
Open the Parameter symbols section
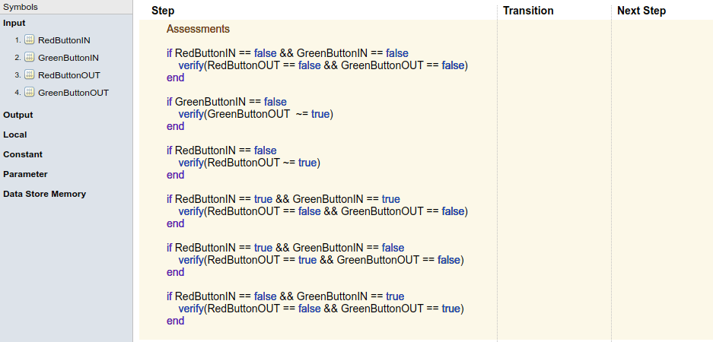coord(25,174)
